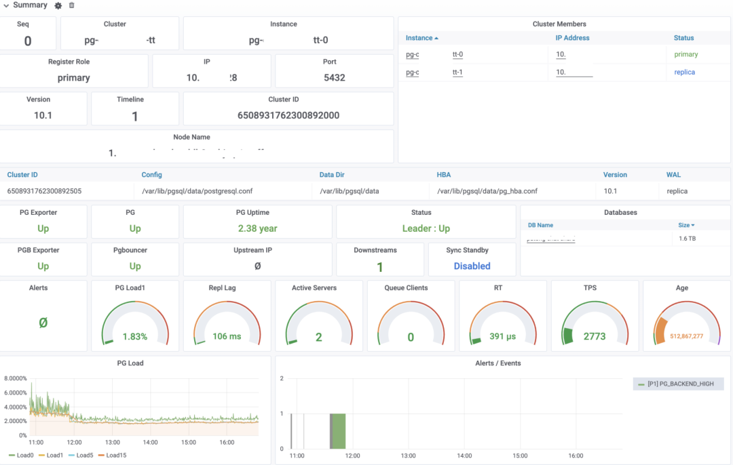
Task: Open the tt-1 replica instance link
Action: click(457, 72)
